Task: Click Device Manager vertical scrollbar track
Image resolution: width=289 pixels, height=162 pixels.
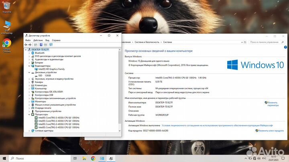Action: (120, 90)
